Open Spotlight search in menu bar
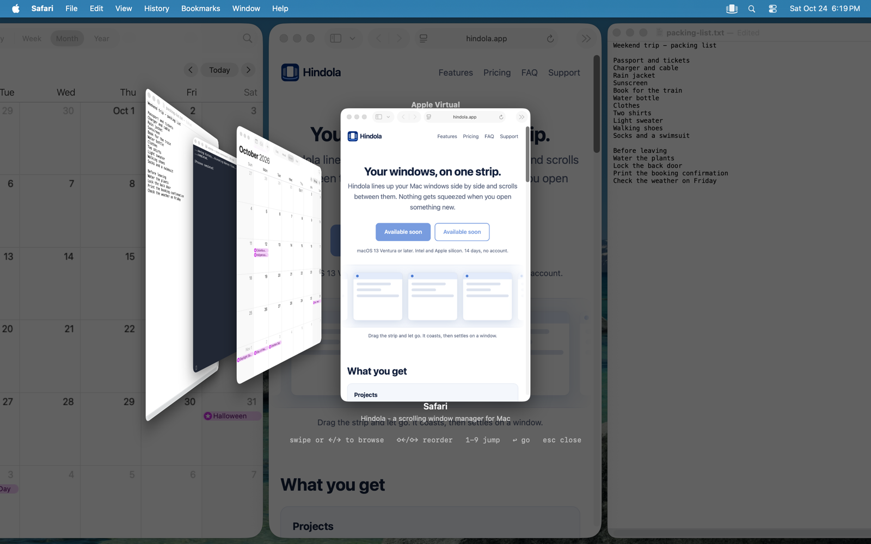Screen dimensions: 871x544 752,9
